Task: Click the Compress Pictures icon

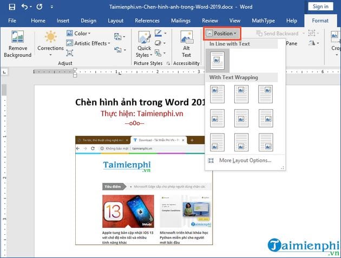Action: [117, 36]
